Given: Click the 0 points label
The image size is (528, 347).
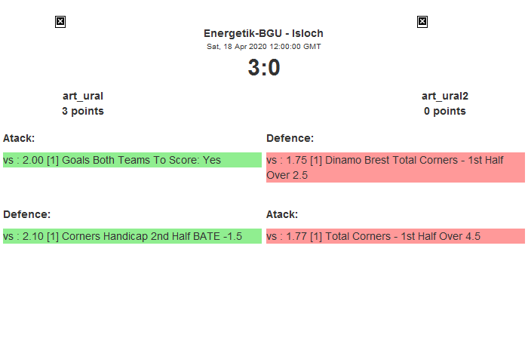Looking at the screenshot, I should click(444, 111).
